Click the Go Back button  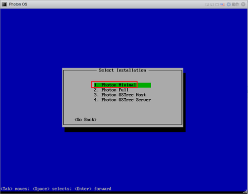coord(85,120)
